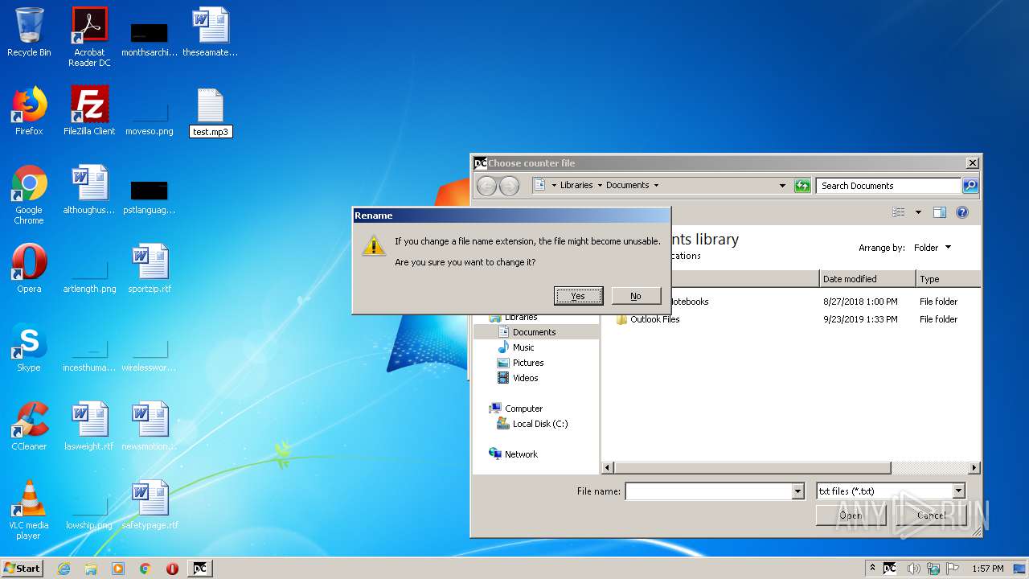Screen dimensions: 1029x579
Task: Confirm rename by clicking Yes
Action: (x=578, y=296)
